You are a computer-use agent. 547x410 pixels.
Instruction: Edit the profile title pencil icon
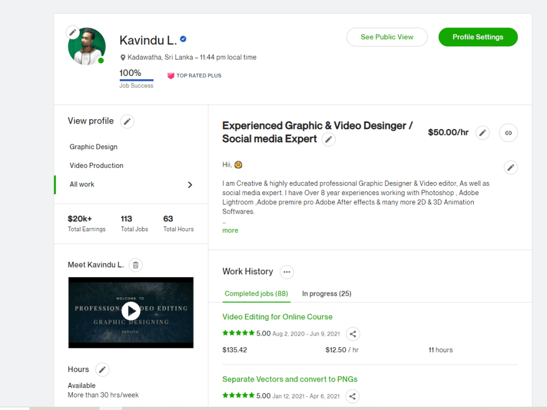tap(329, 139)
